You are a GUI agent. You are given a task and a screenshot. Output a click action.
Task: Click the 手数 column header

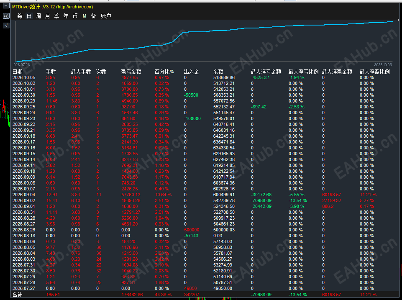(51, 72)
